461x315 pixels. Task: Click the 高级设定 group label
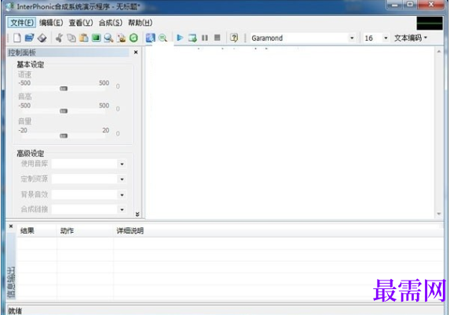[x=31, y=154]
